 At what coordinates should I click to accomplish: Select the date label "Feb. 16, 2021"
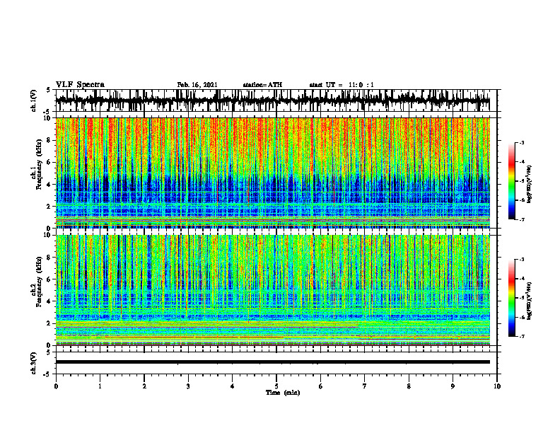point(197,85)
